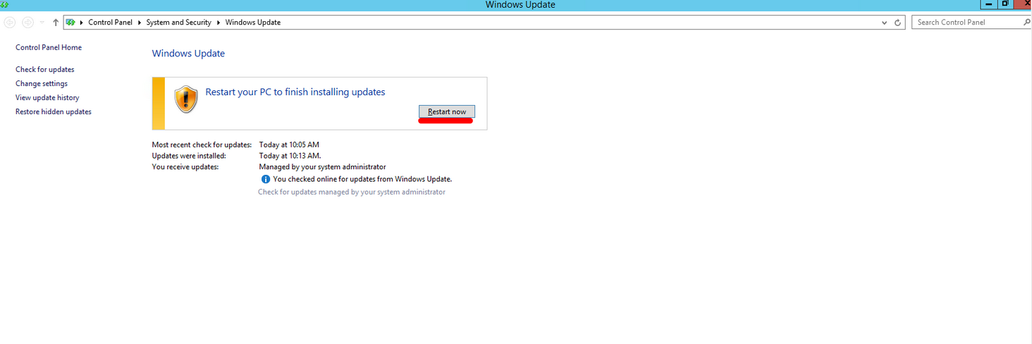Click the Windows Update page heading
This screenshot has height=344, width=1032.
188,54
